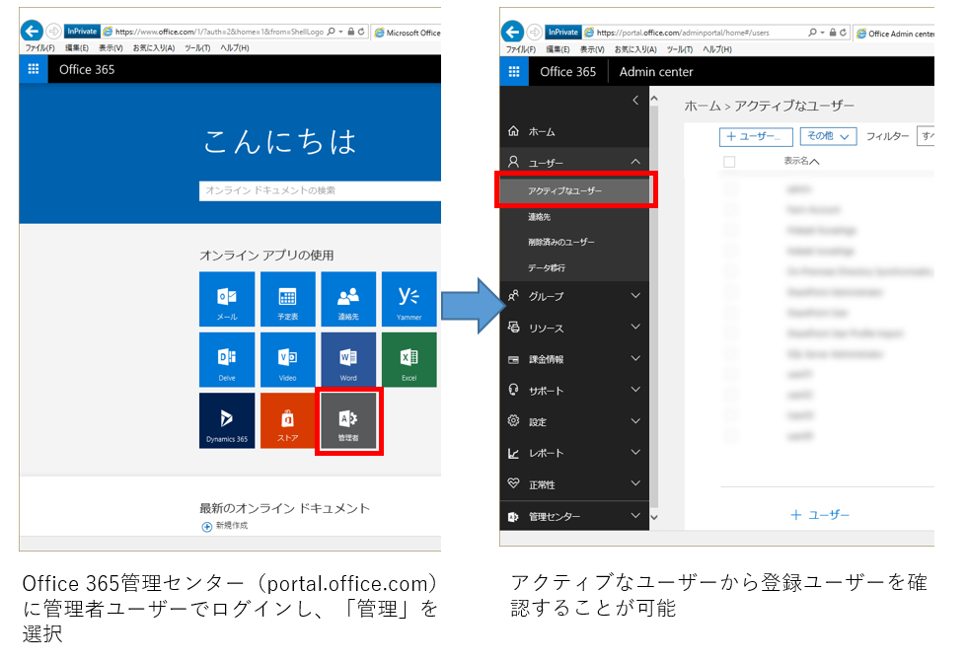Screen dimensions: 966x662
Task: Refresh the portal.office.com admin page
Action: (x=843, y=32)
